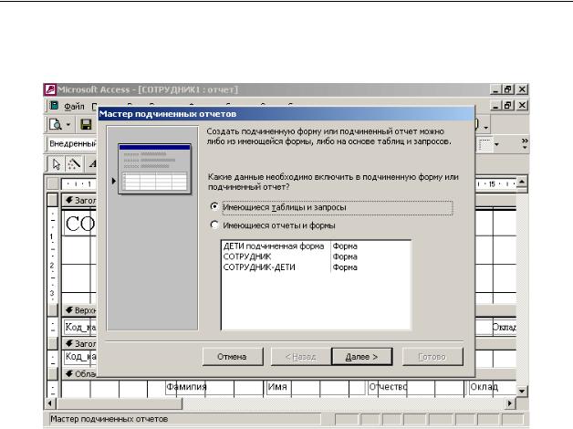This screenshot has width=573, height=429.
Task: Open the view dropdown arrow beside Print Preview
Action: (x=68, y=125)
